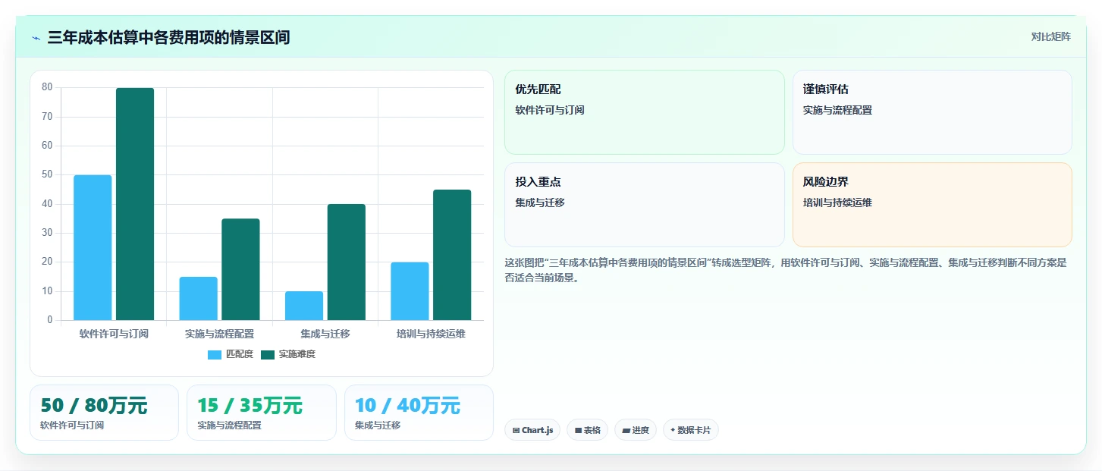Select the 10 / 40万元 stat card
1102x471 pixels.
tap(419, 413)
